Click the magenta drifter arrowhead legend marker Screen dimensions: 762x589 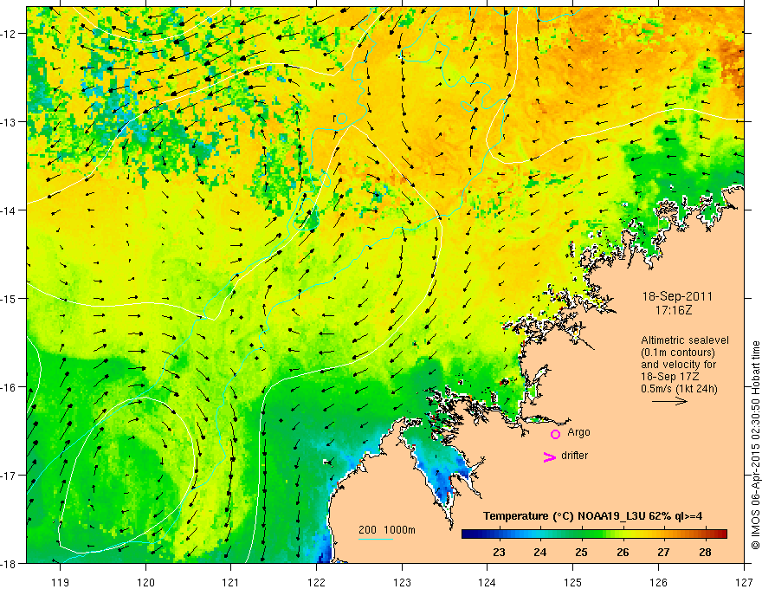point(549,456)
